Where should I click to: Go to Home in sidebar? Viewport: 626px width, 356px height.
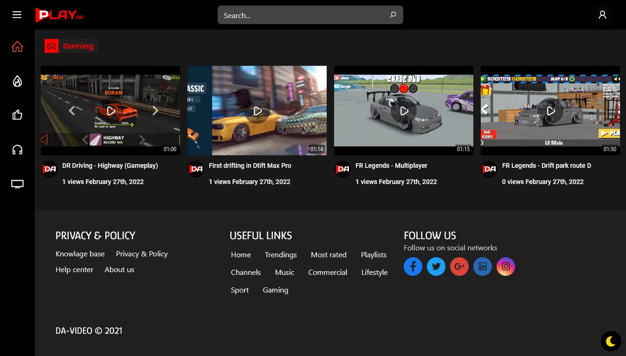(x=17, y=47)
